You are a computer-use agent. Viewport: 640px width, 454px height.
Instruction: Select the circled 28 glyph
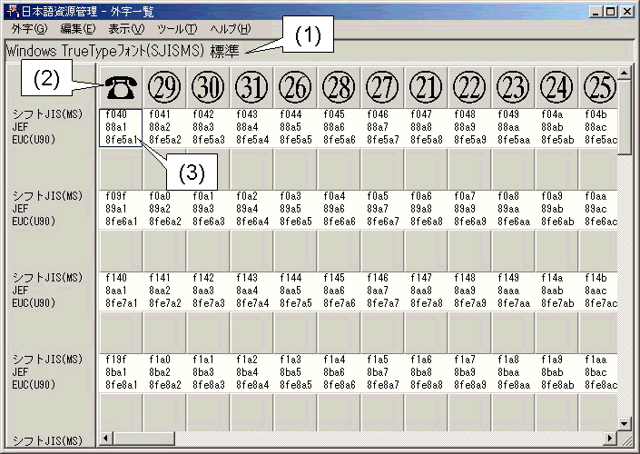click(x=340, y=87)
